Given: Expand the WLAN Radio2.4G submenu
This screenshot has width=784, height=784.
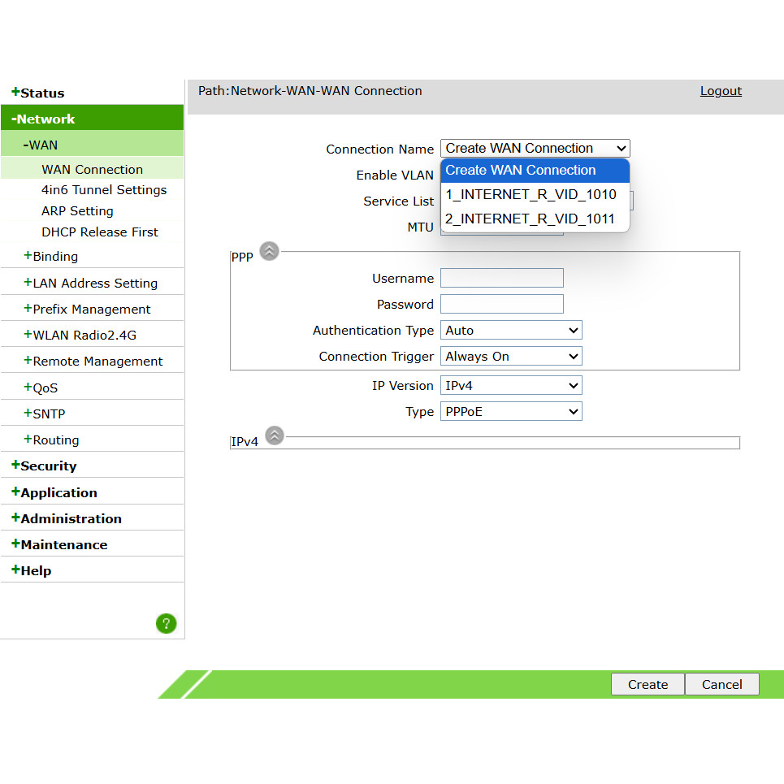Looking at the screenshot, I should pos(84,336).
